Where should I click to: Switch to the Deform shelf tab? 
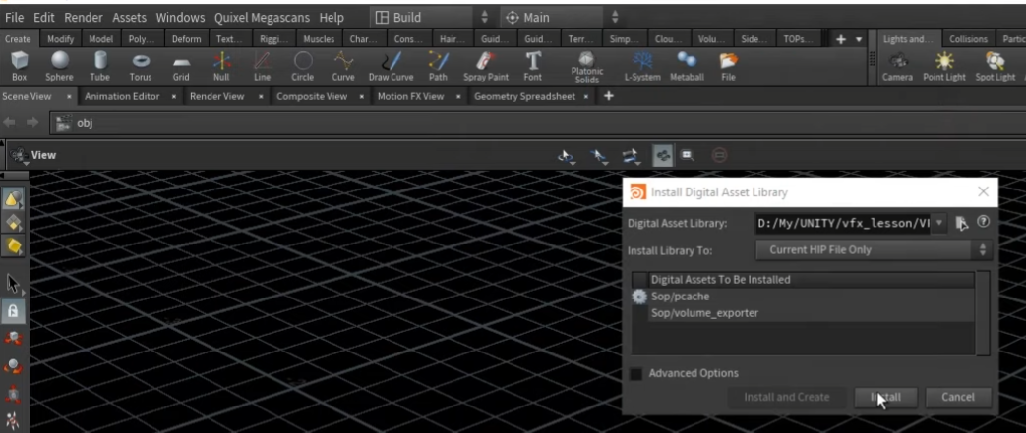tap(187, 39)
